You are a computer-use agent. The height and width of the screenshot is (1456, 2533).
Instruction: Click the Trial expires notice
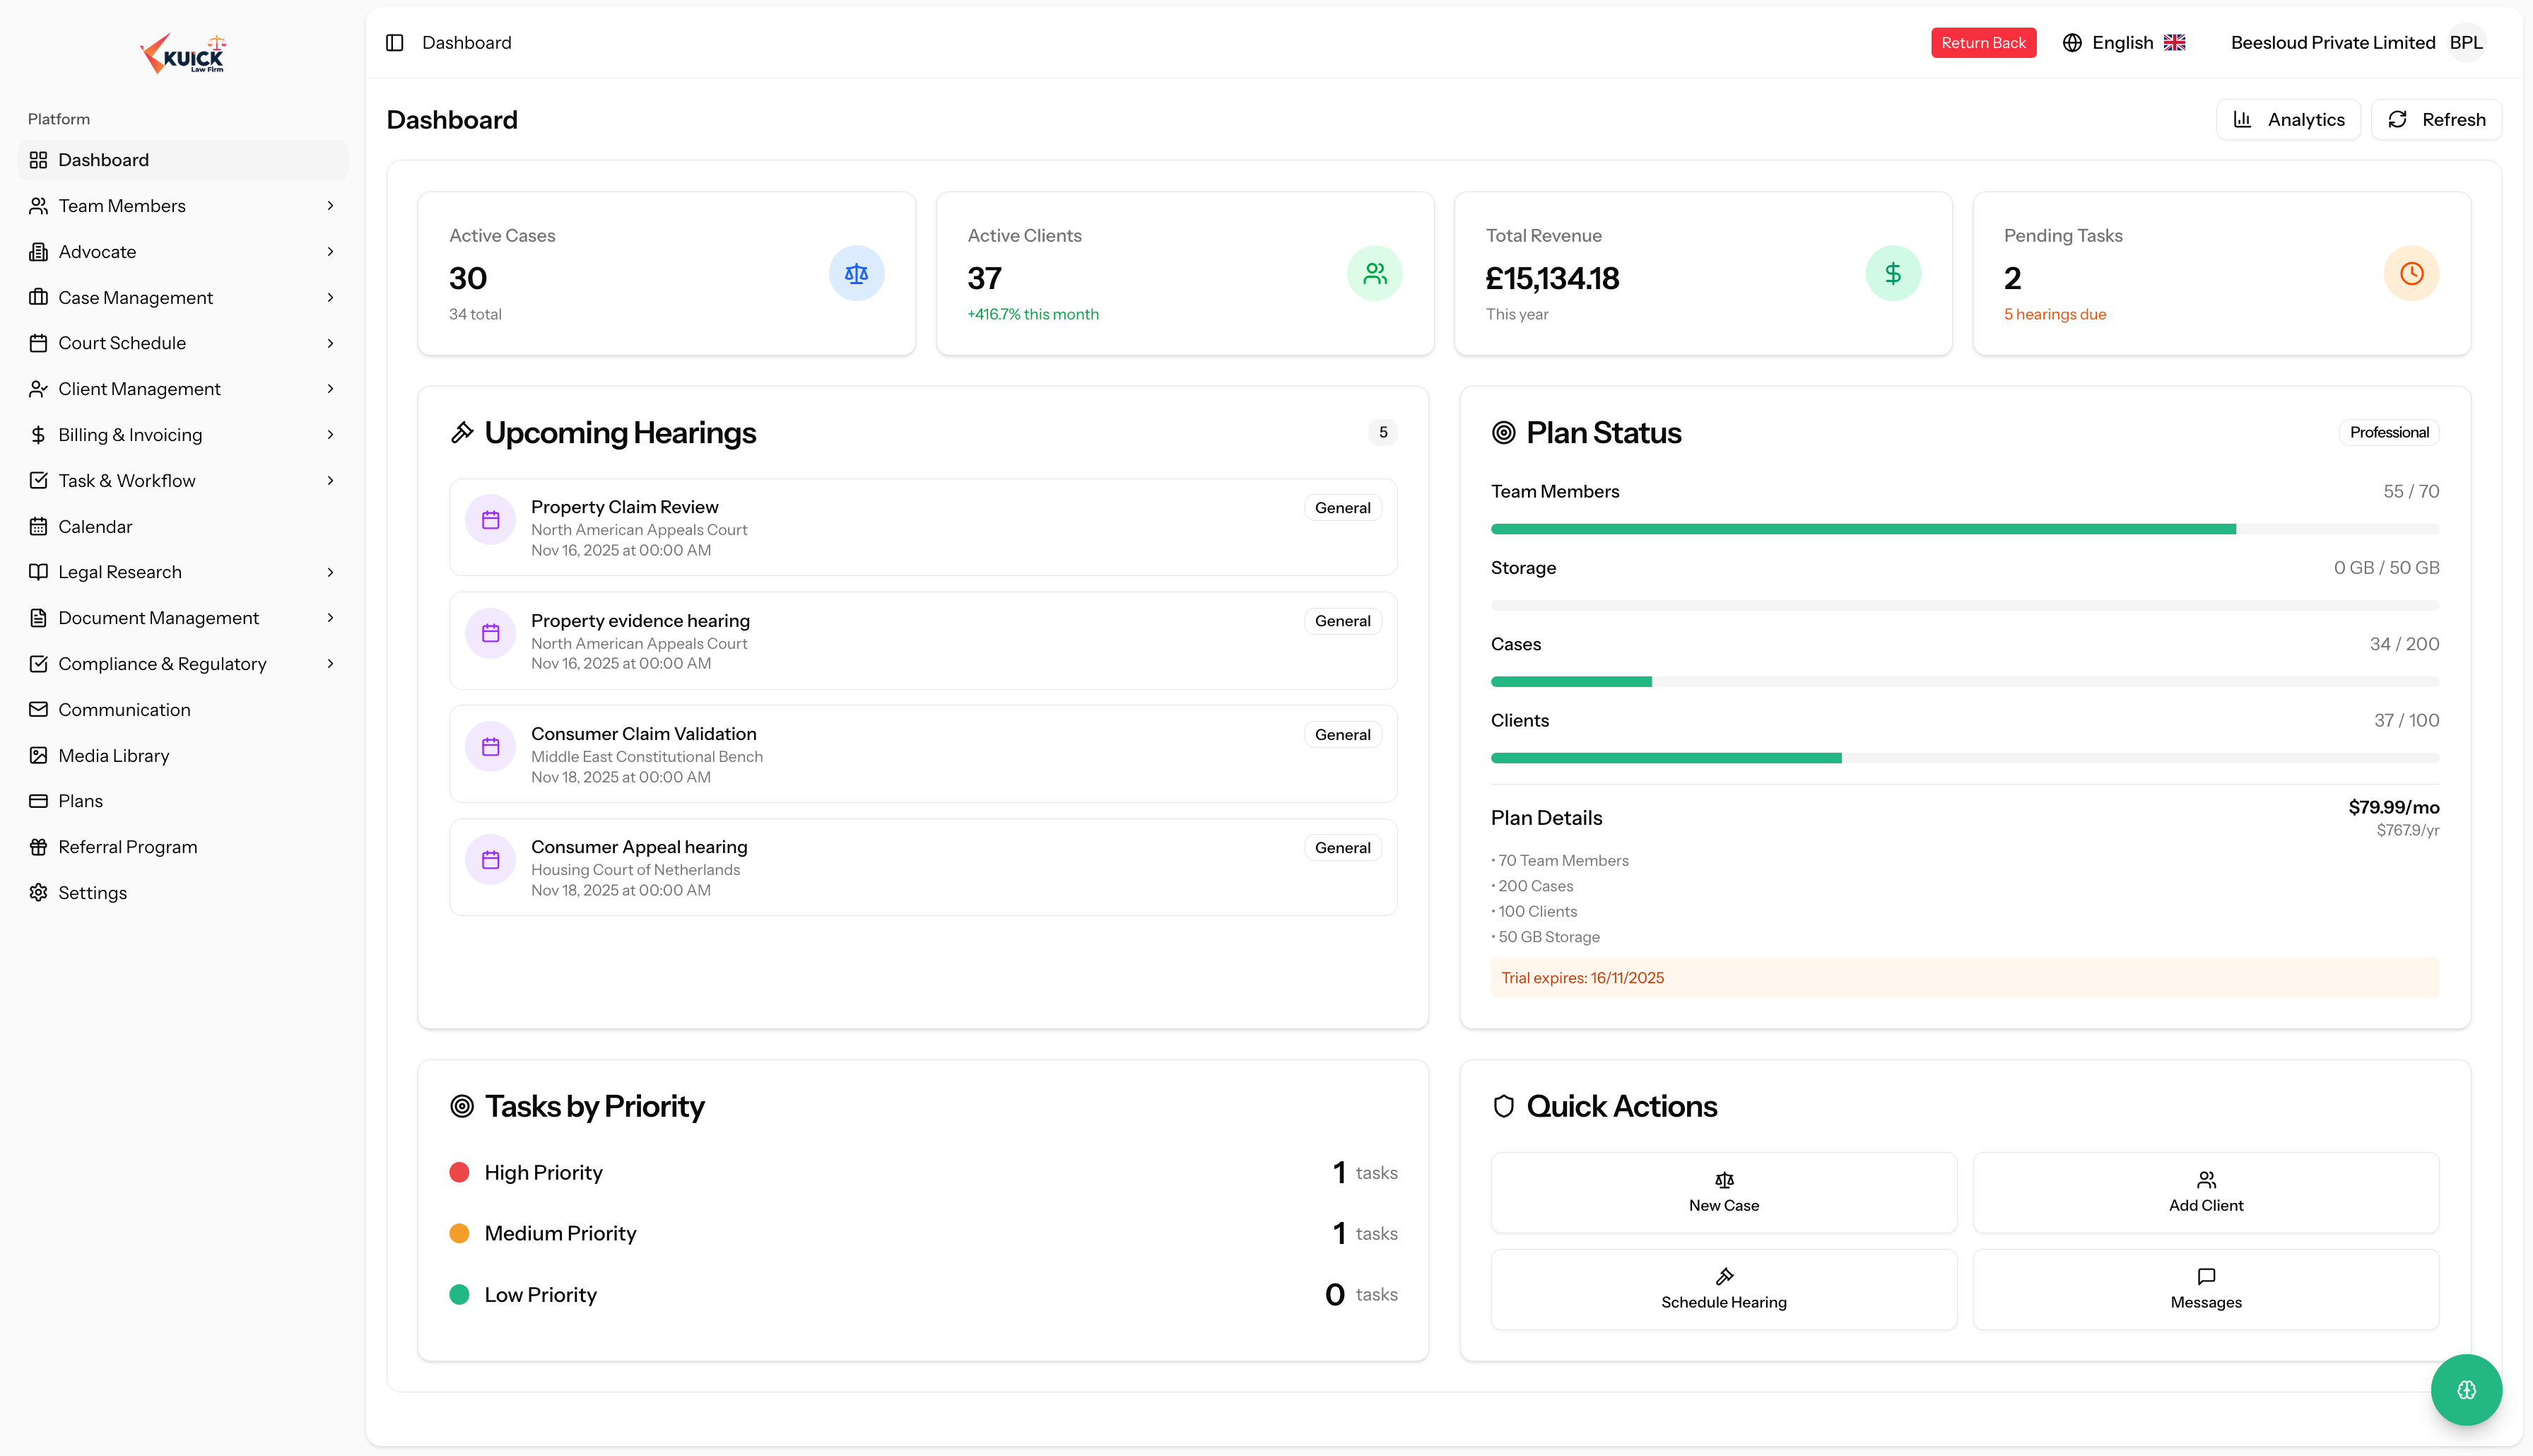click(1964, 978)
